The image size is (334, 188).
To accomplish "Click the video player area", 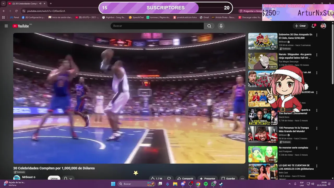I will click(x=129, y=98).
